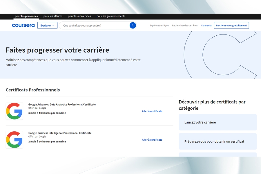Screen dimensions: 261x174
Task: Click '2 mois à 10 heures par semaine' text
Action: pyautogui.click(x=47, y=142)
